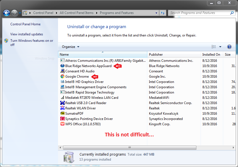Click the Google Chrome icon

[62, 76]
